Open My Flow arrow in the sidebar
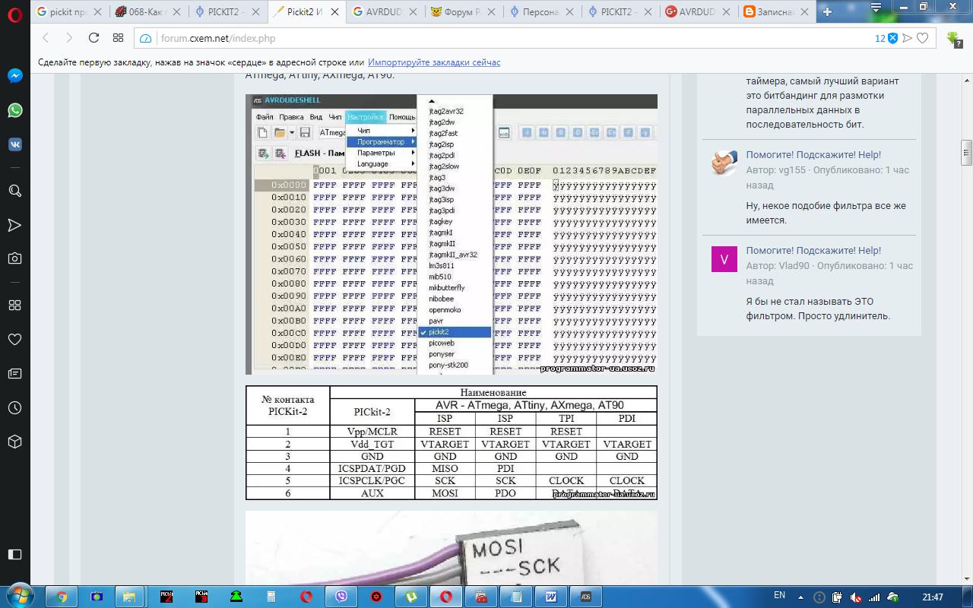This screenshot has height=608, width=973. click(x=14, y=225)
